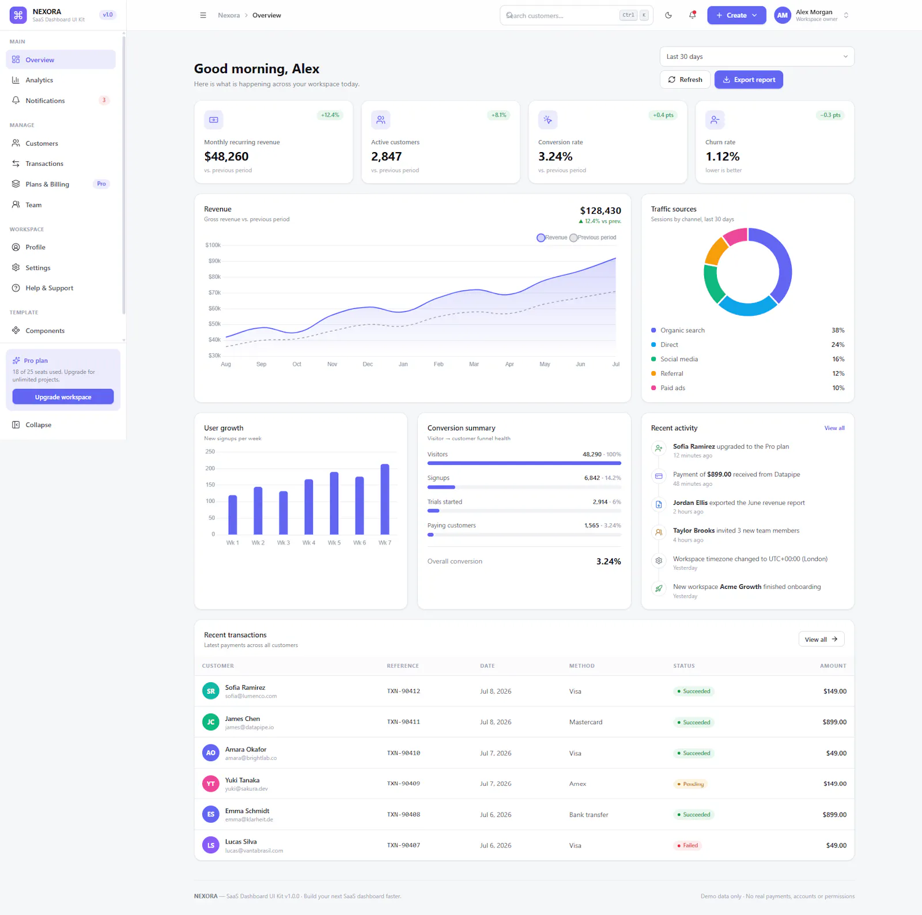922x915 pixels.
Task: Click the Paid ads legend color dot
Action: point(653,388)
